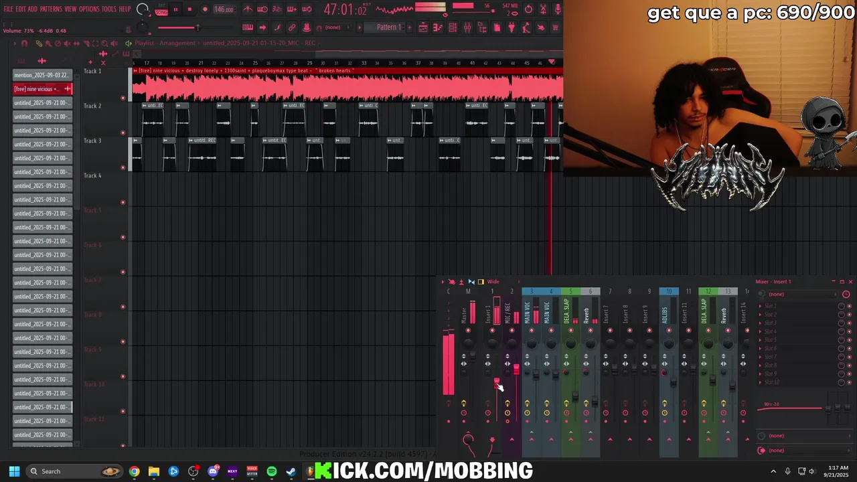Click pan knob on the ADLIBS track

[669, 343]
